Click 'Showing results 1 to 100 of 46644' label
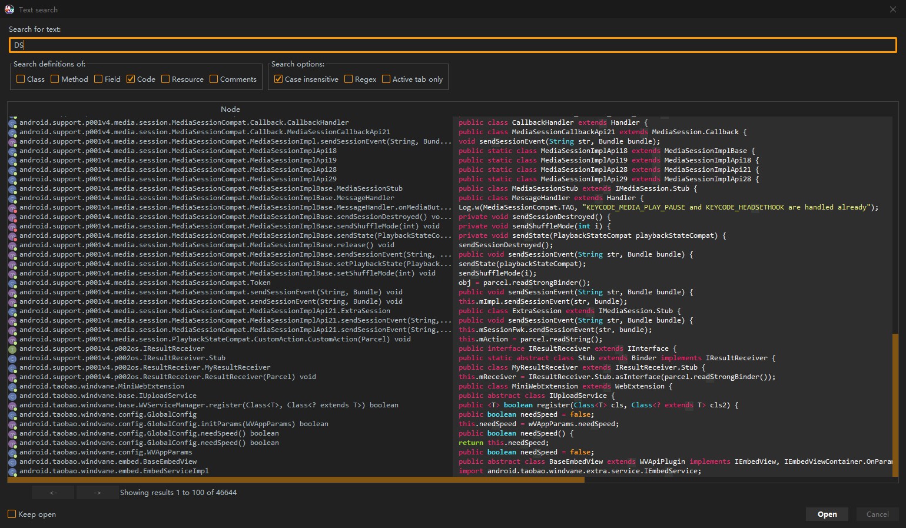Screen dimensions: 906x528 coord(178,493)
